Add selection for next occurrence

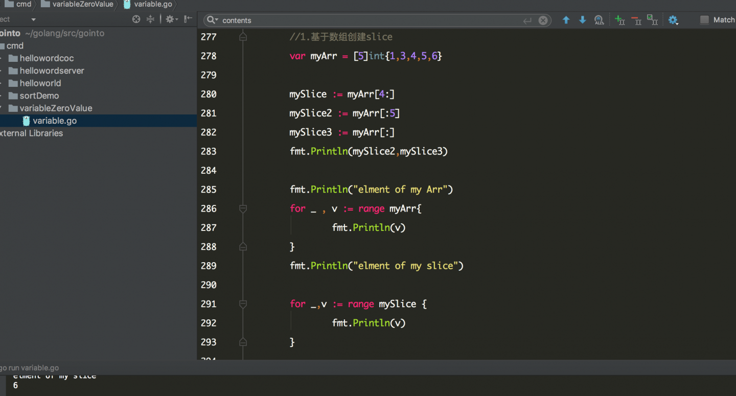[x=619, y=20]
